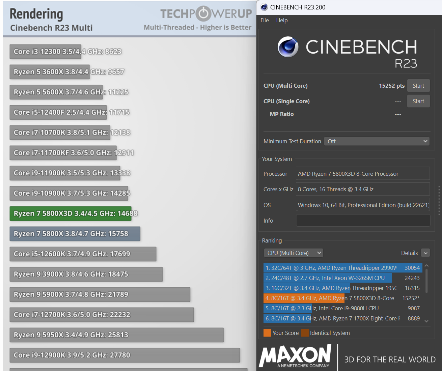The width and height of the screenshot is (442, 371).
Task: Select ranking entry Intel Xeon W-3265M
Action: [342, 278]
